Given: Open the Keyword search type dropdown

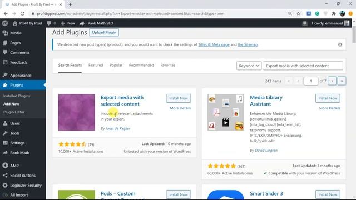Looking at the screenshot, I should 249,66.
